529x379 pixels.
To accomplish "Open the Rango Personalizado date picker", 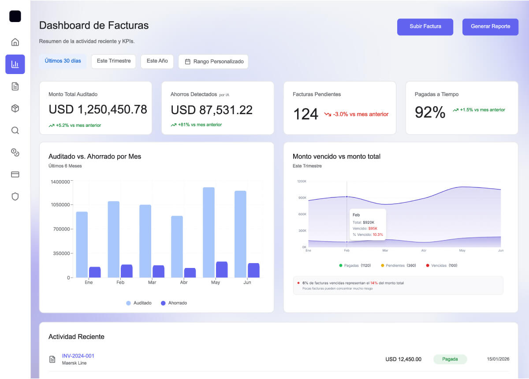I will click(213, 62).
